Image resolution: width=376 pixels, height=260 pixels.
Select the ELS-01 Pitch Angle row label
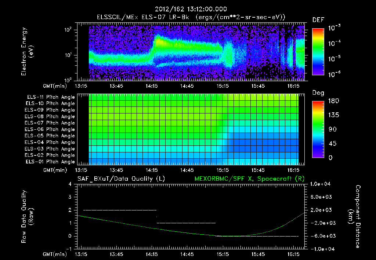point(50,162)
